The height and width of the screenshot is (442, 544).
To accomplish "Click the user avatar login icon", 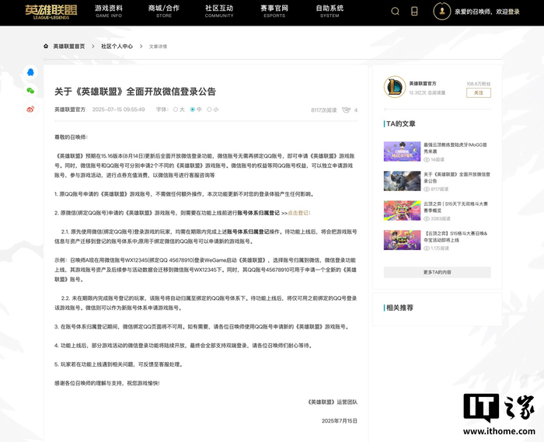I will (x=442, y=12).
